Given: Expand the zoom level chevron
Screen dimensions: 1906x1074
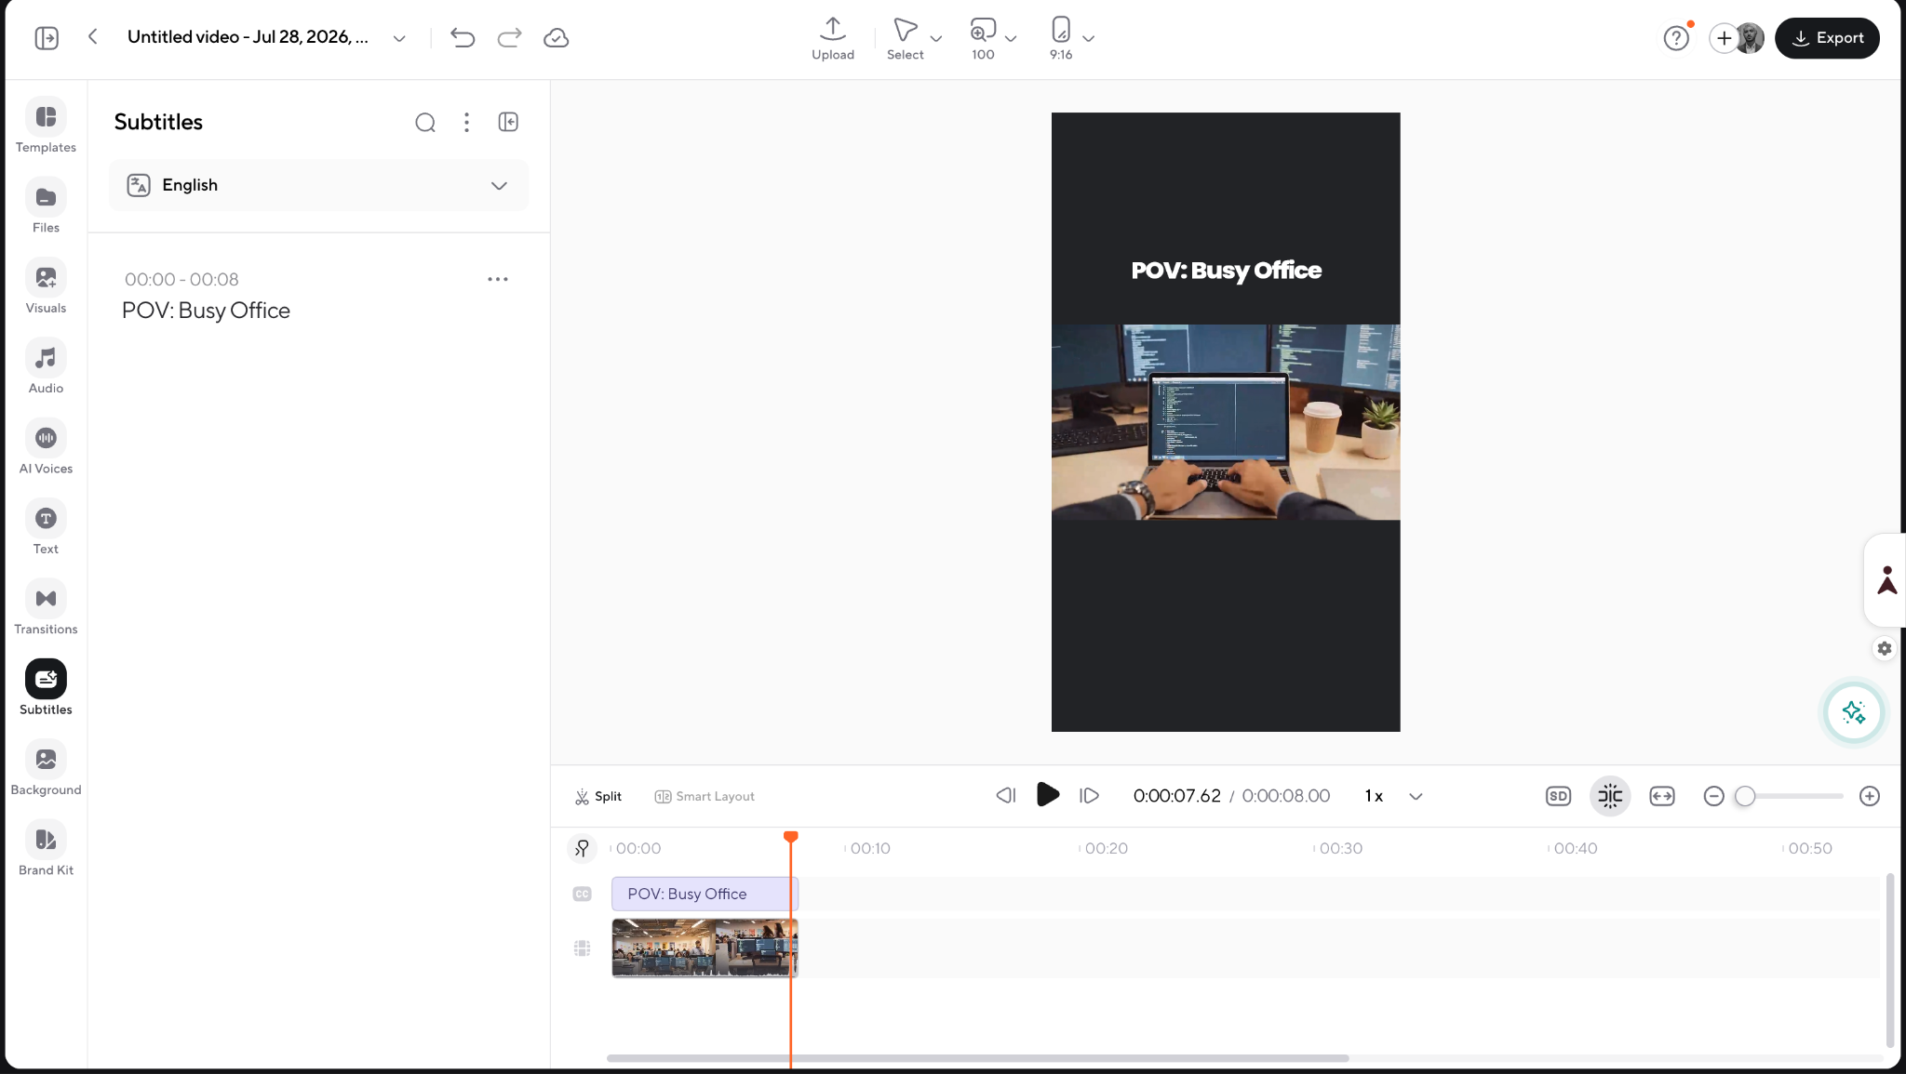Looking at the screenshot, I should point(1011,38).
